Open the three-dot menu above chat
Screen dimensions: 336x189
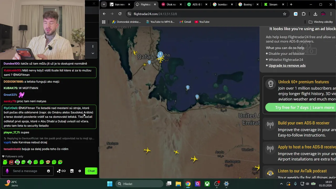pyautogui.click(x=93, y=46)
